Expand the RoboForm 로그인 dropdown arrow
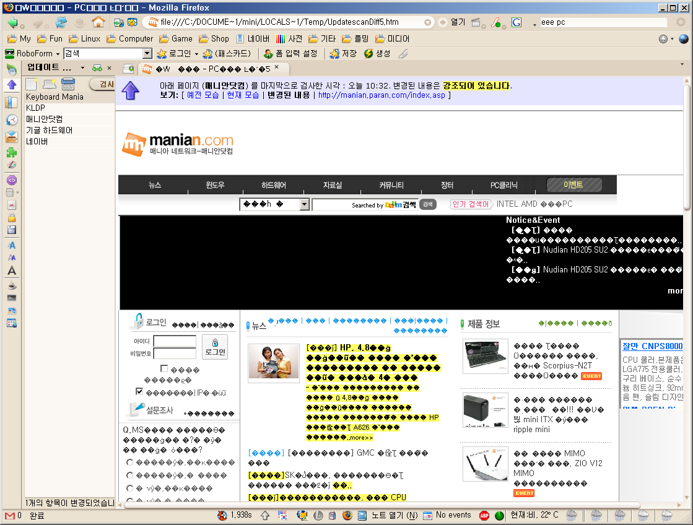Viewport: 693px width, 525px height. click(196, 54)
